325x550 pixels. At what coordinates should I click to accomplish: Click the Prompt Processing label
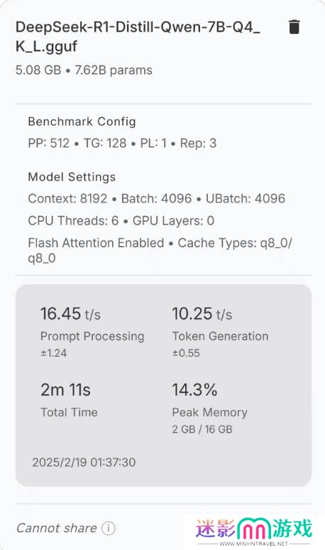(x=92, y=336)
